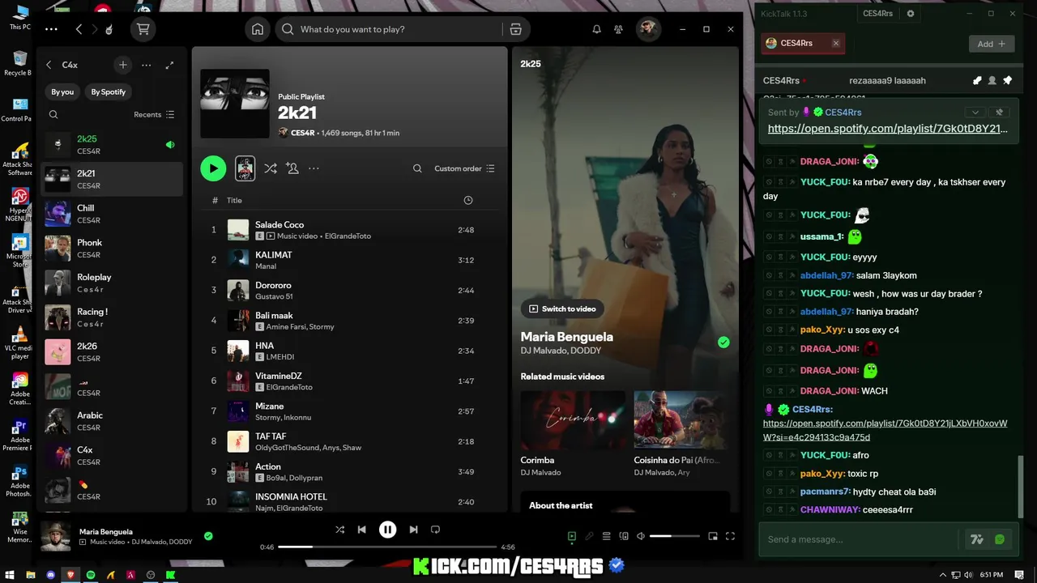Open the shopping cart icon in Spotify top bar
This screenshot has width=1037, height=583.
[143, 29]
